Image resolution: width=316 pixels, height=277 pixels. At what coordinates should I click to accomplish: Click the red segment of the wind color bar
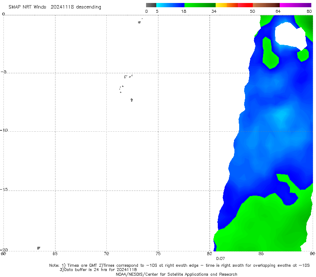(x=245, y=5)
